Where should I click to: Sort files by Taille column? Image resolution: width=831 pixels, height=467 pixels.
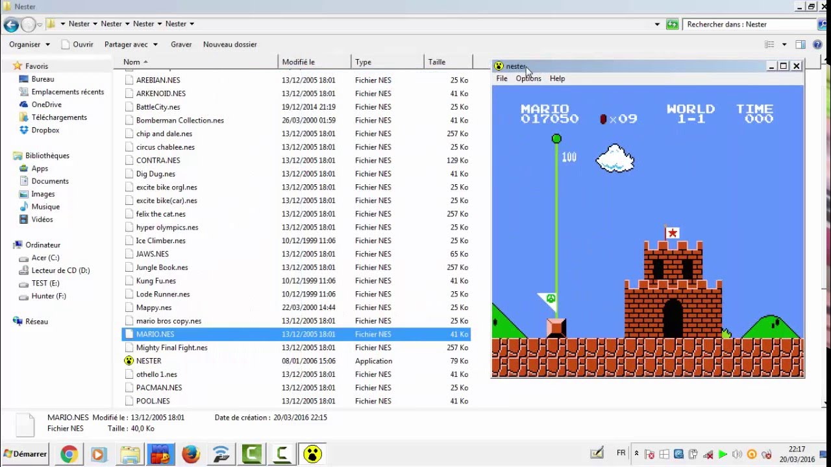pyautogui.click(x=448, y=62)
